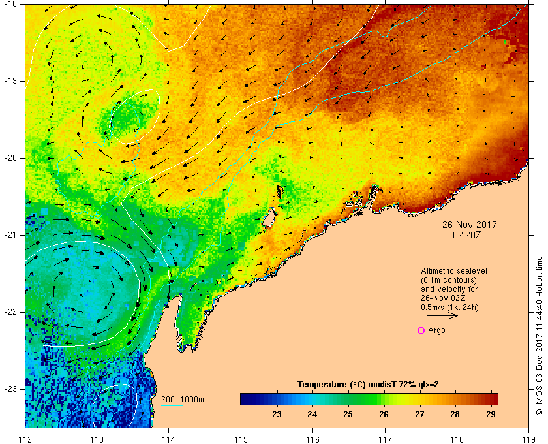
Task: Click the colorbar tick label '24'
Action: tap(312, 415)
